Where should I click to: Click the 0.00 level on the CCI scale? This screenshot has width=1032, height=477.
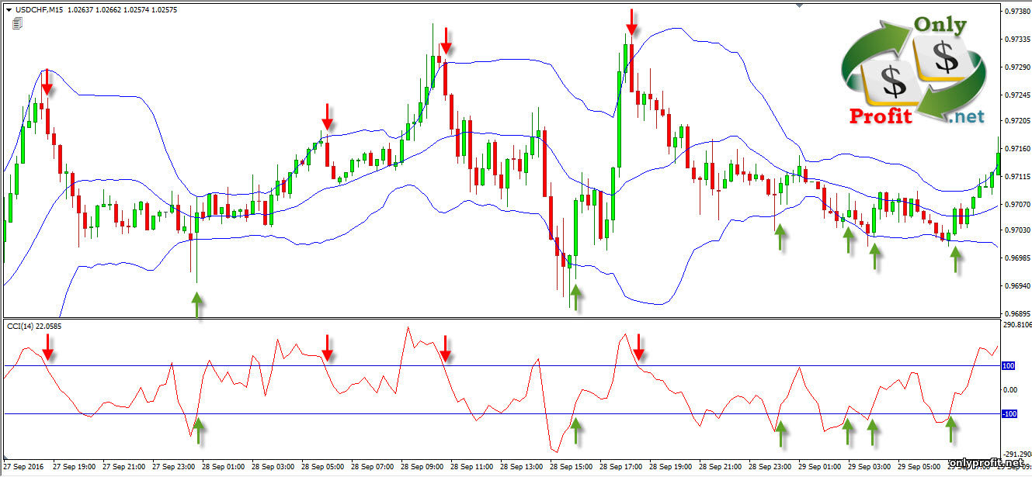1009,390
